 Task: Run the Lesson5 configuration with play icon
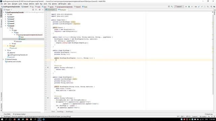(186, 7)
